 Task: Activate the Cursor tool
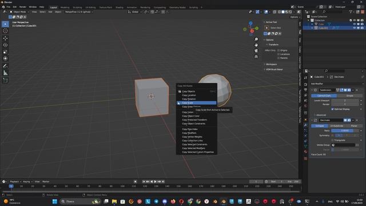5,31
